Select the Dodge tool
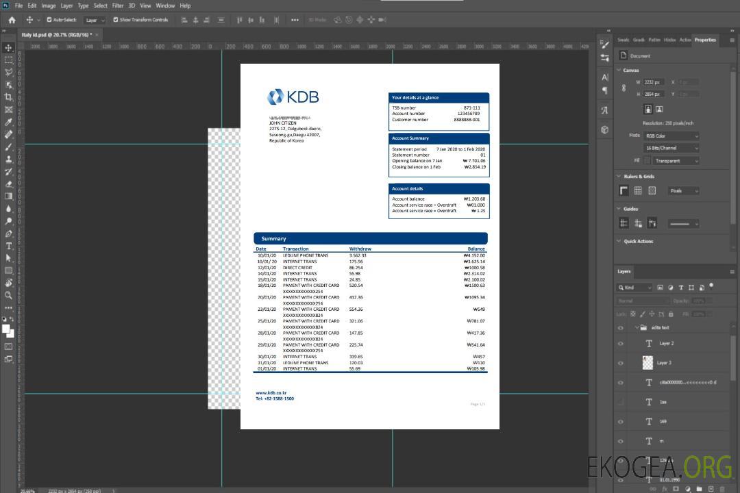 click(8, 220)
